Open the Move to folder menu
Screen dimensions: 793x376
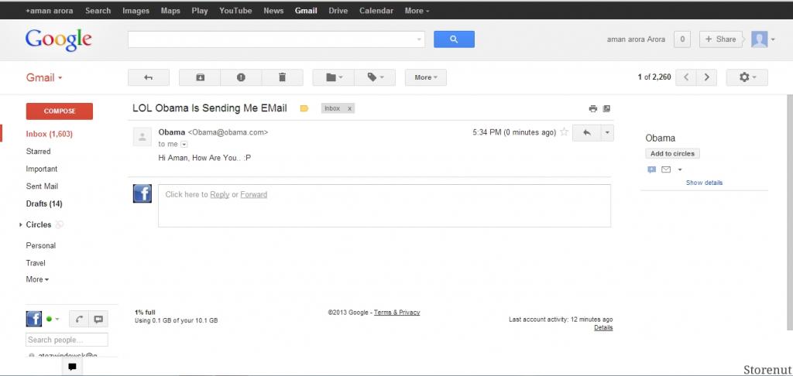coord(333,77)
